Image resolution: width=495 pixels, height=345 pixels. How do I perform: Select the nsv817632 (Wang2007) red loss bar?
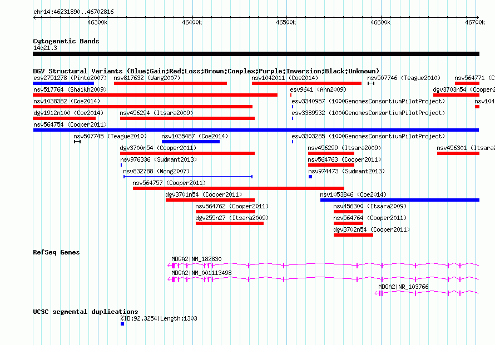click(171, 83)
